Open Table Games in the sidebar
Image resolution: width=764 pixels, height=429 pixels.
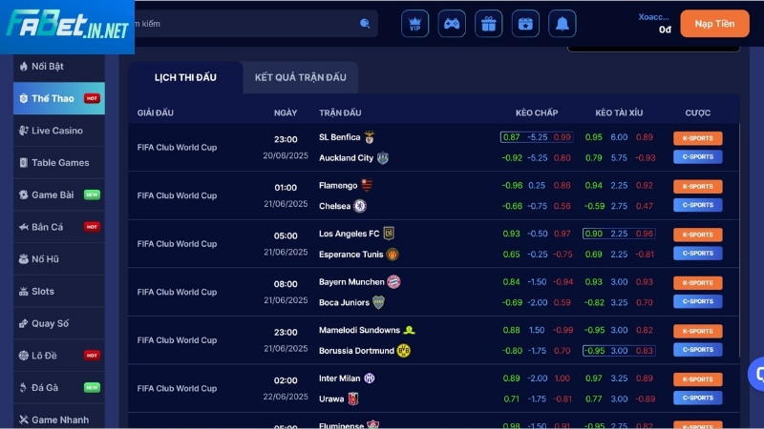point(59,162)
